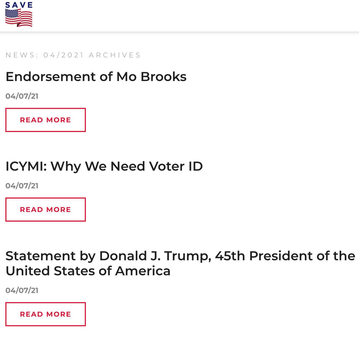Open the Endorsement of Mo Brooks article
The width and height of the screenshot is (359, 337).
point(96,77)
